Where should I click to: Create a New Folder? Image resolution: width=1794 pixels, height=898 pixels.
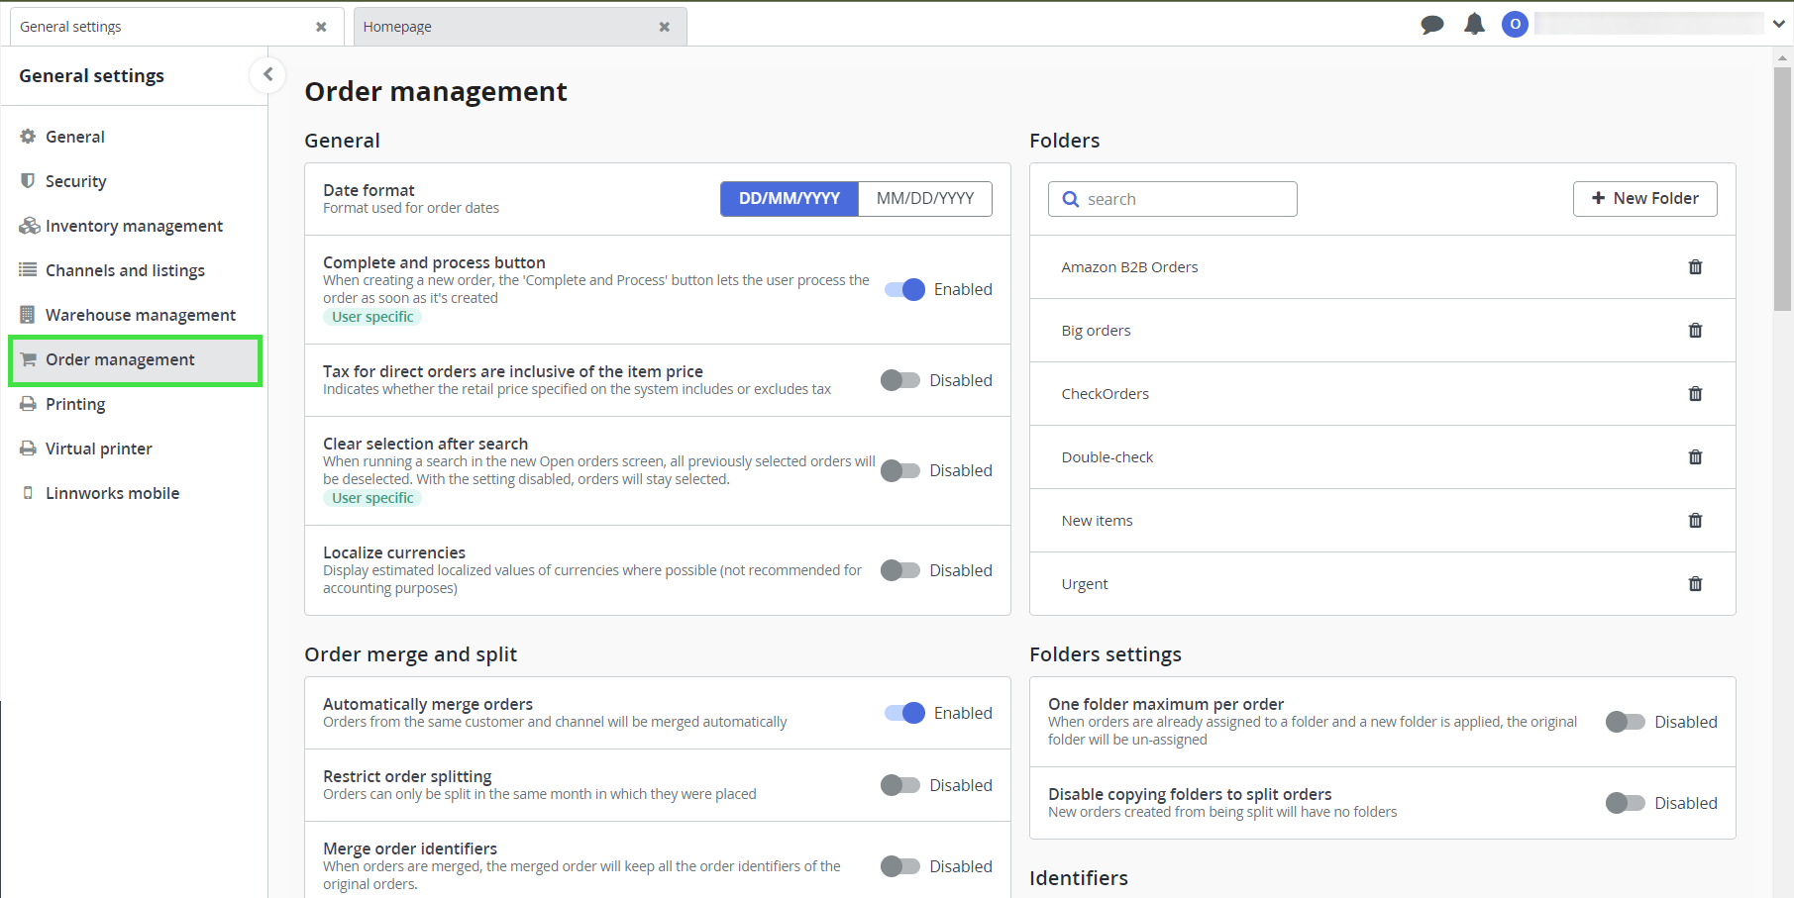[x=1644, y=198]
